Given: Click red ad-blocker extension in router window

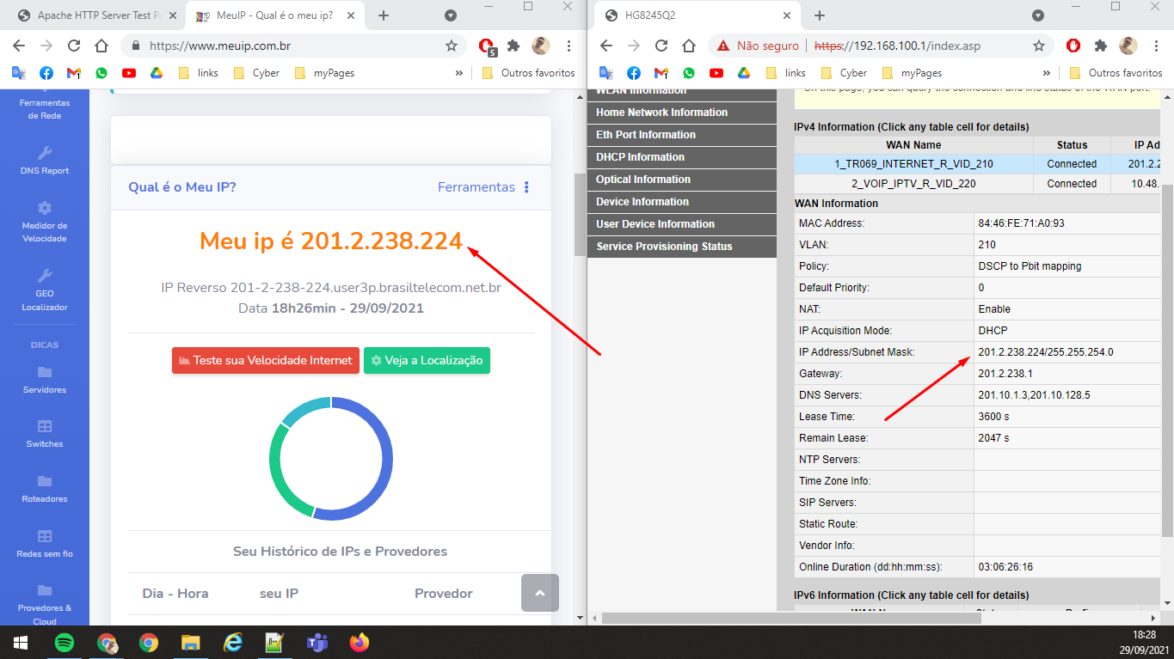Looking at the screenshot, I should coord(1073,46).
